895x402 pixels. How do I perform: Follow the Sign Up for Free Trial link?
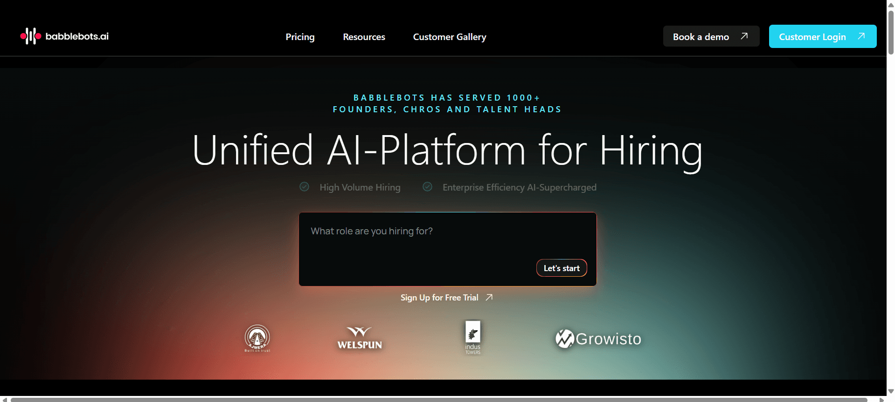coord(439,298)
